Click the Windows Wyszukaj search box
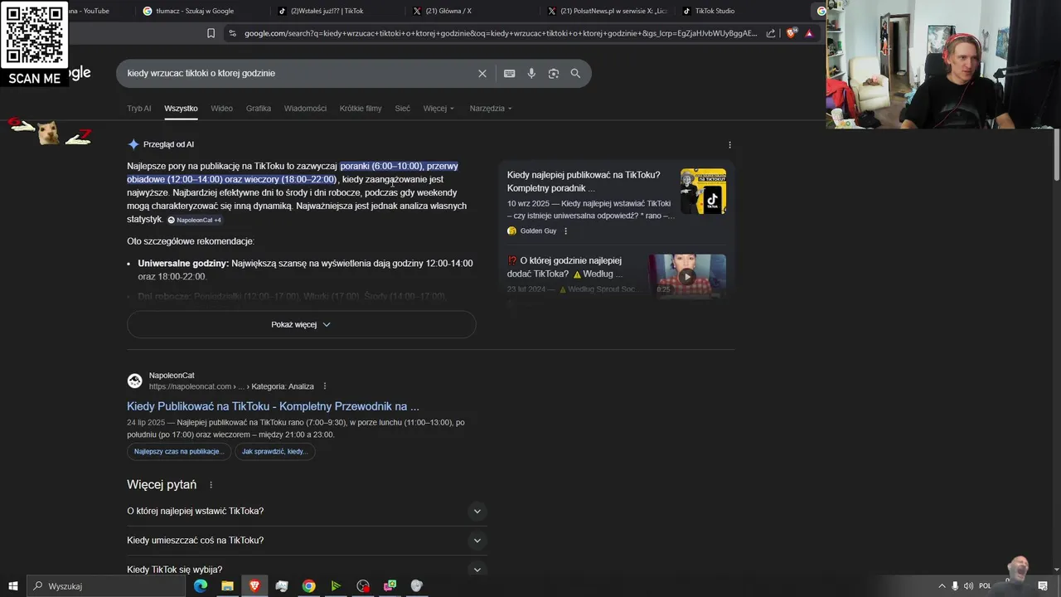The image size is (1061, 597). (106, 586)
